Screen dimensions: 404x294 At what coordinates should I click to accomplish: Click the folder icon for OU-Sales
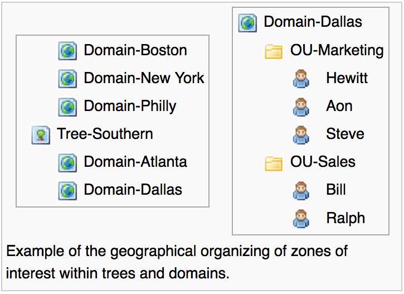point(273,163)
